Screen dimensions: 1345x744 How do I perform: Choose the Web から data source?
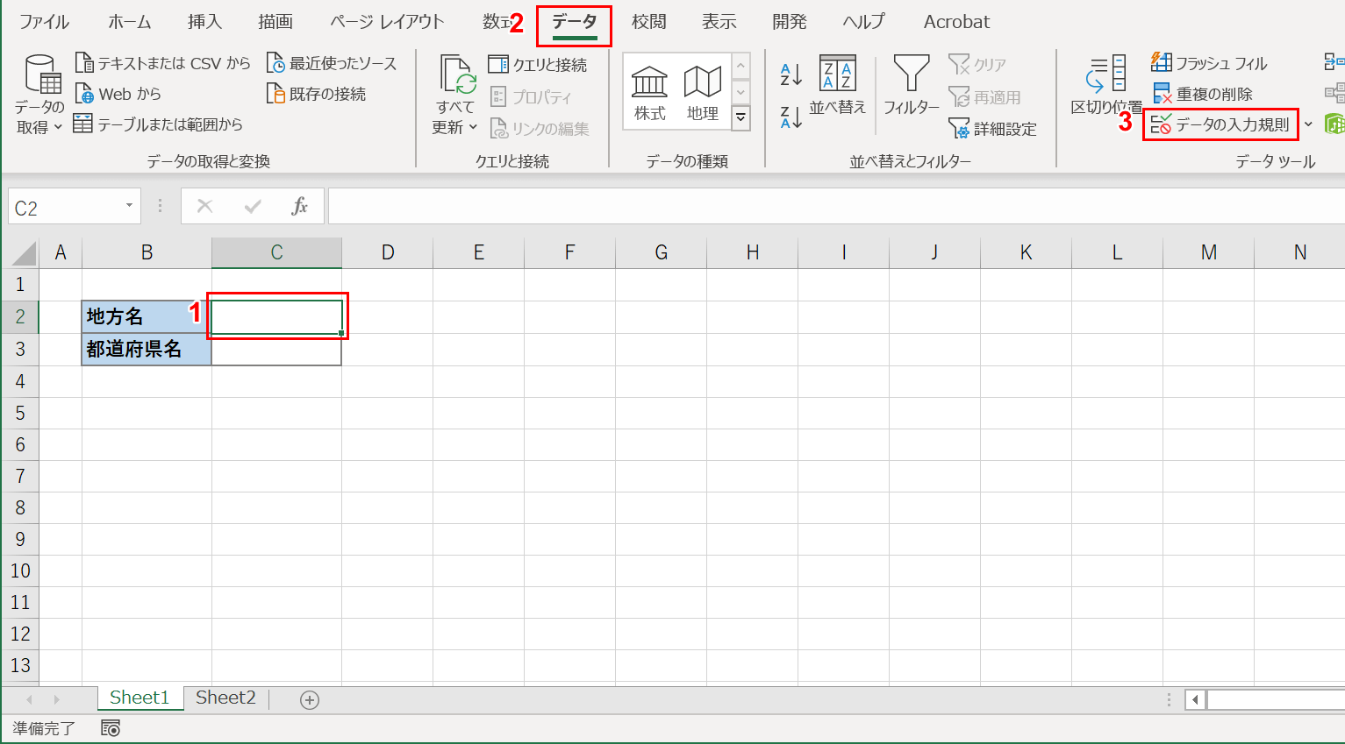(x=118, y=94)
